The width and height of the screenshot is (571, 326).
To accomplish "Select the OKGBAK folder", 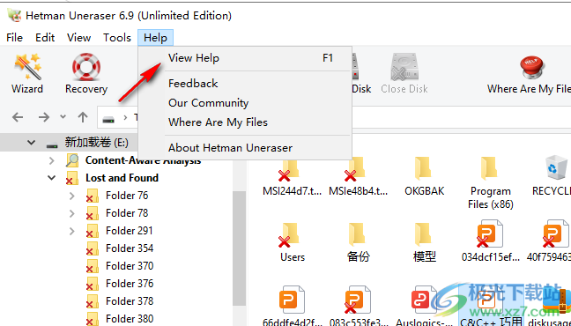I will 424,177.
